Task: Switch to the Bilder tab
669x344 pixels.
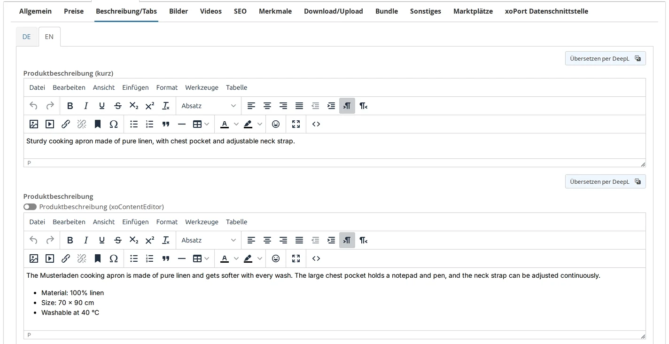Action: 179,11
